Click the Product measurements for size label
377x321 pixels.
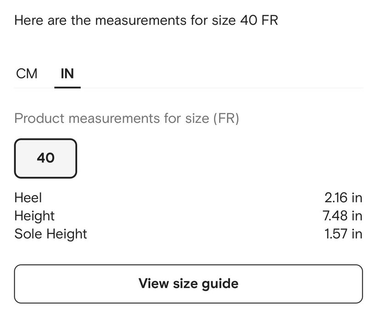pyautogui.click(x=127, y=118)
